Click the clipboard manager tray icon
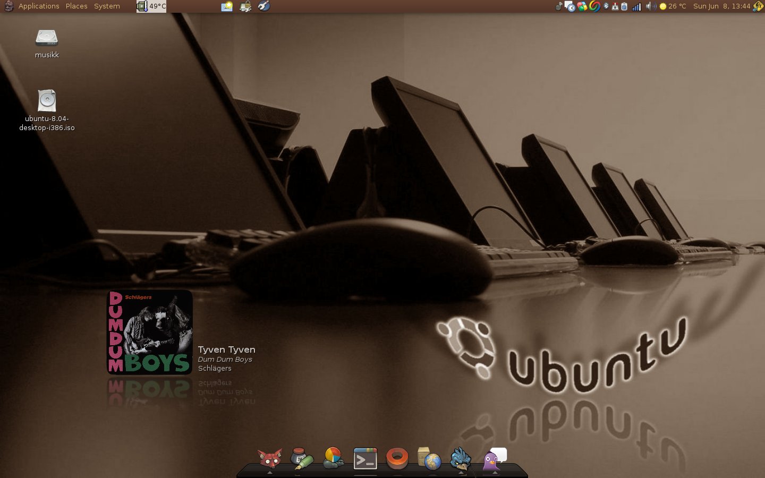This screenshot has height=478, width=765. 624,6
